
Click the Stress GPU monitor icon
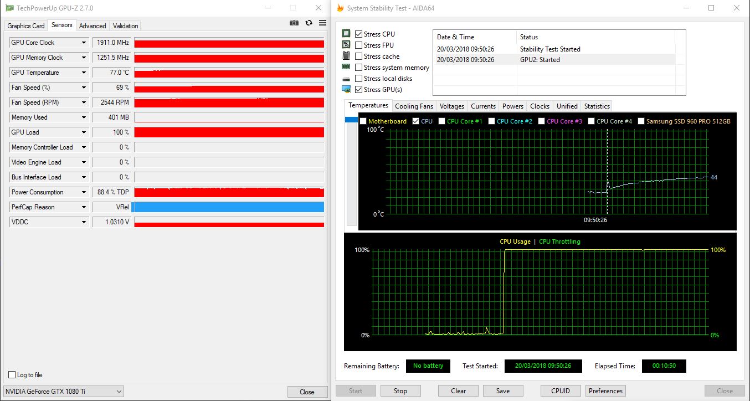(x=346, y=89)
